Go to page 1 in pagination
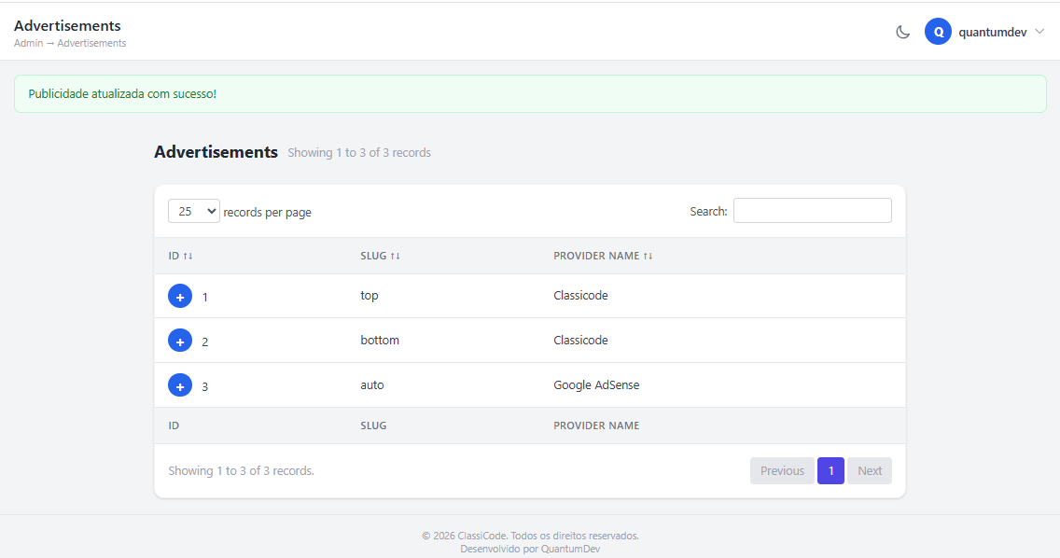 point(830,470)
